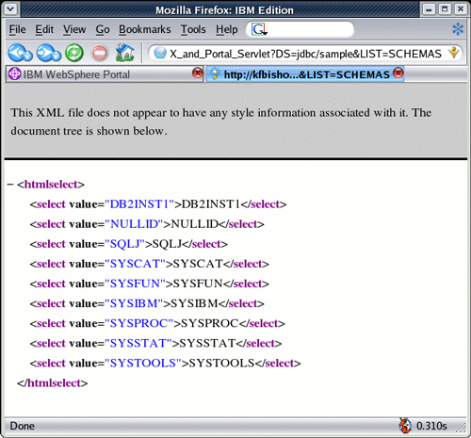Collapse the htmlselect XML node

click(10, 185)
